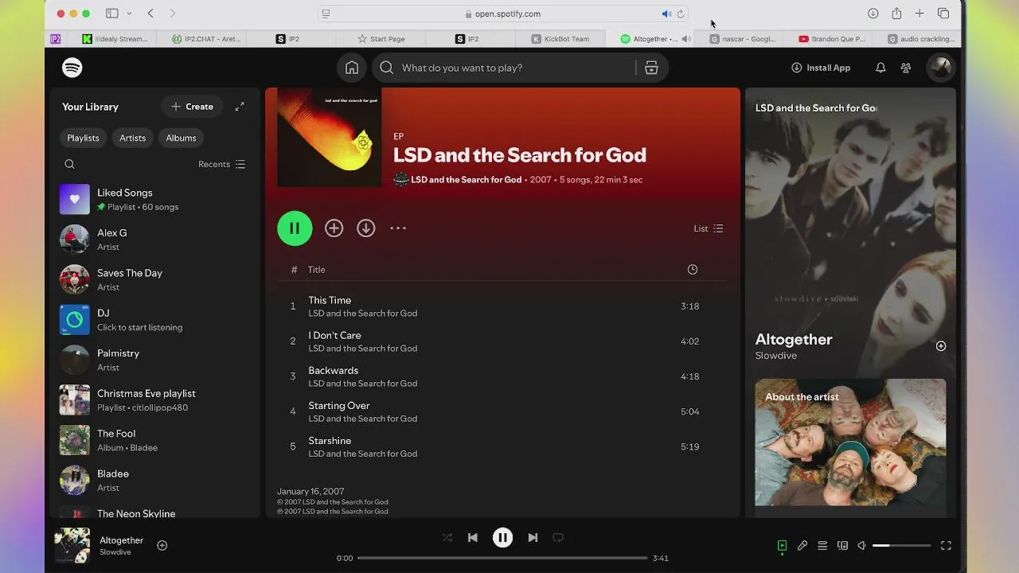The height and width of the screenshot is (573, 1019).
Task: Switch to the audio crackling tab
Action: click(x=921, y=39)
